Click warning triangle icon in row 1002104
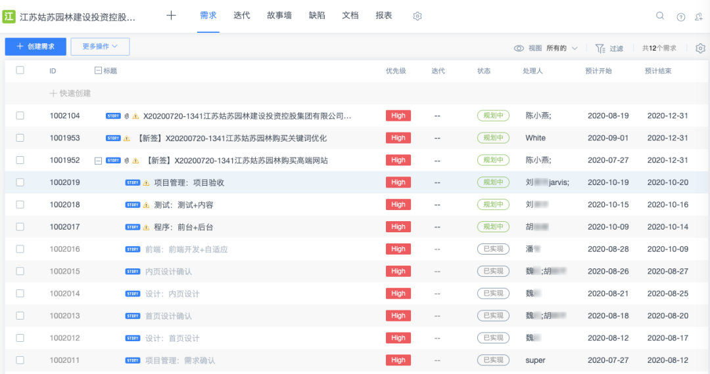Viewport: 710px width, 374px height. [x=135, y=116]
